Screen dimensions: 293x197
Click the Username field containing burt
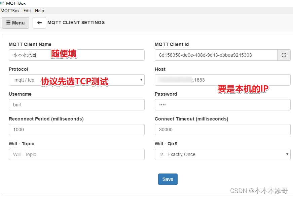[x=77, y=105]
